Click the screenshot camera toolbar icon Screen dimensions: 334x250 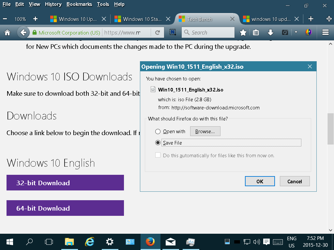pyautogui.click(x=285, y=33)
